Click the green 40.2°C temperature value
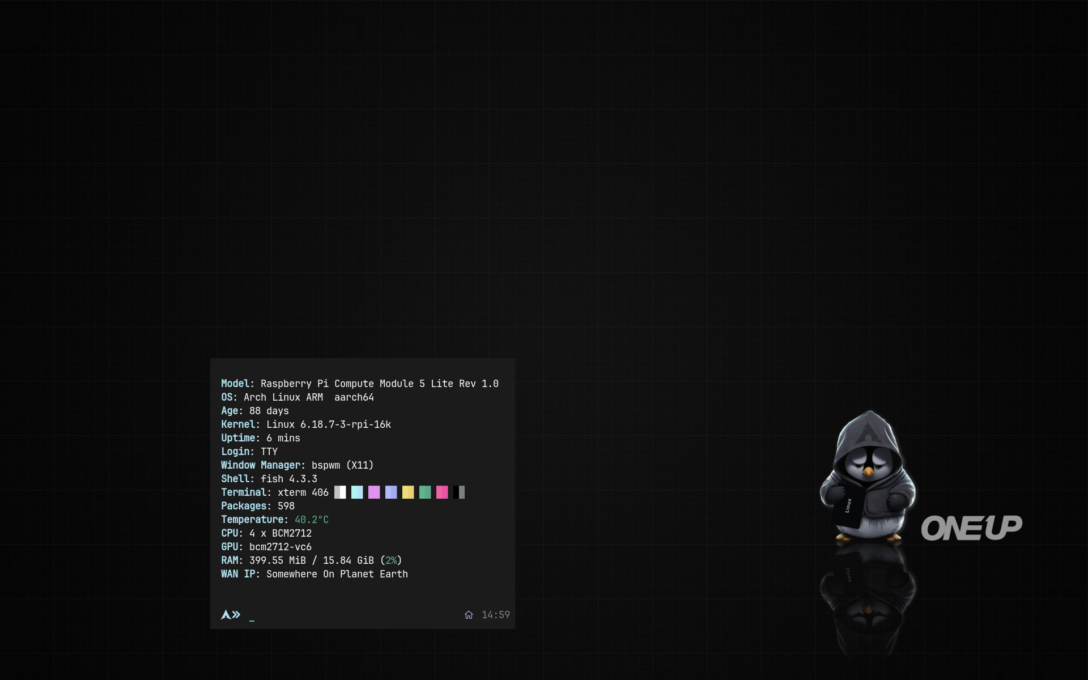 (311, 520)
